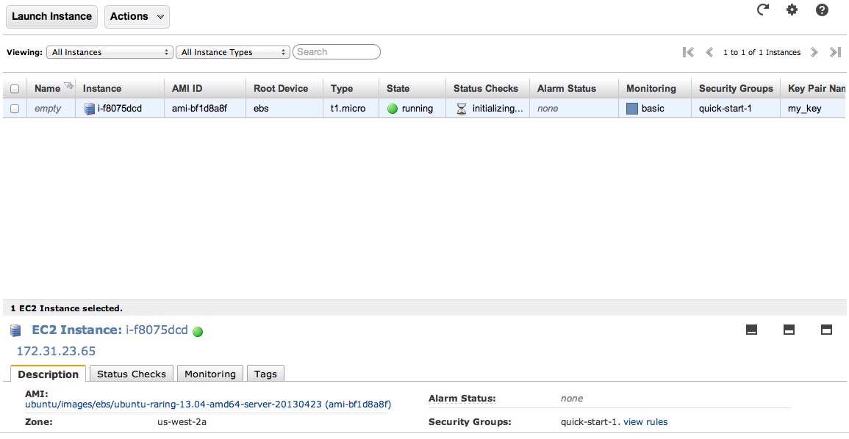Open settings via the gear icon
Viewport: 849px width, 439px height.
click(x=792, y=10)
